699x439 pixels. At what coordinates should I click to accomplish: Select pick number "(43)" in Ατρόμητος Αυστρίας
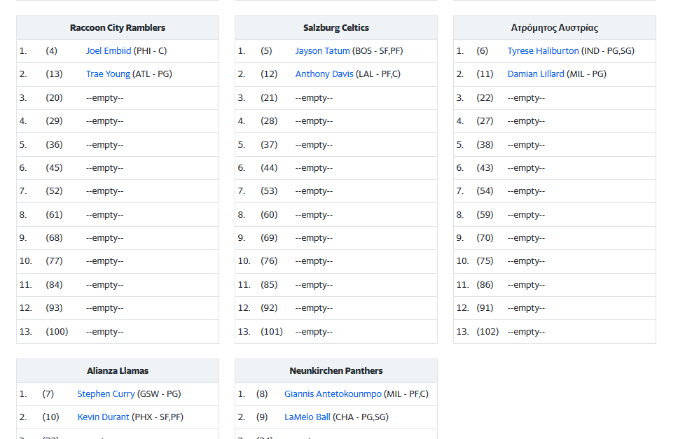[x=485, y=168]
